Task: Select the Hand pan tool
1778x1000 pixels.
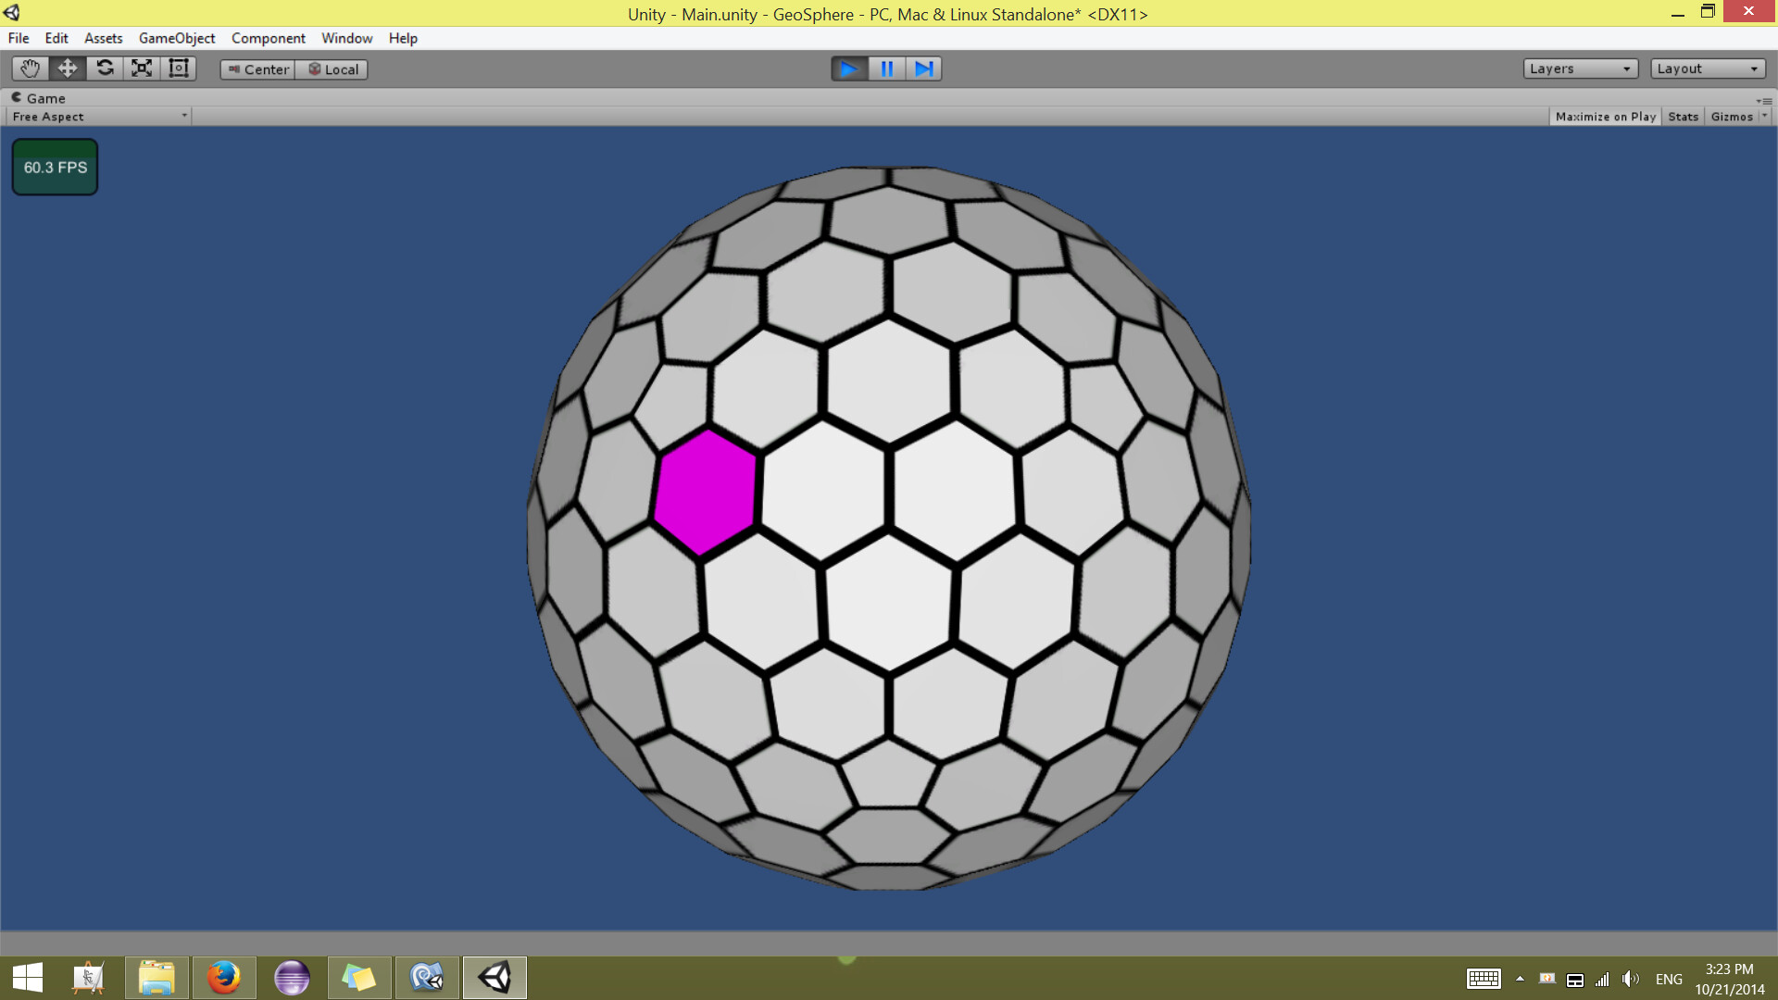Action: click(x=30, y=69)
